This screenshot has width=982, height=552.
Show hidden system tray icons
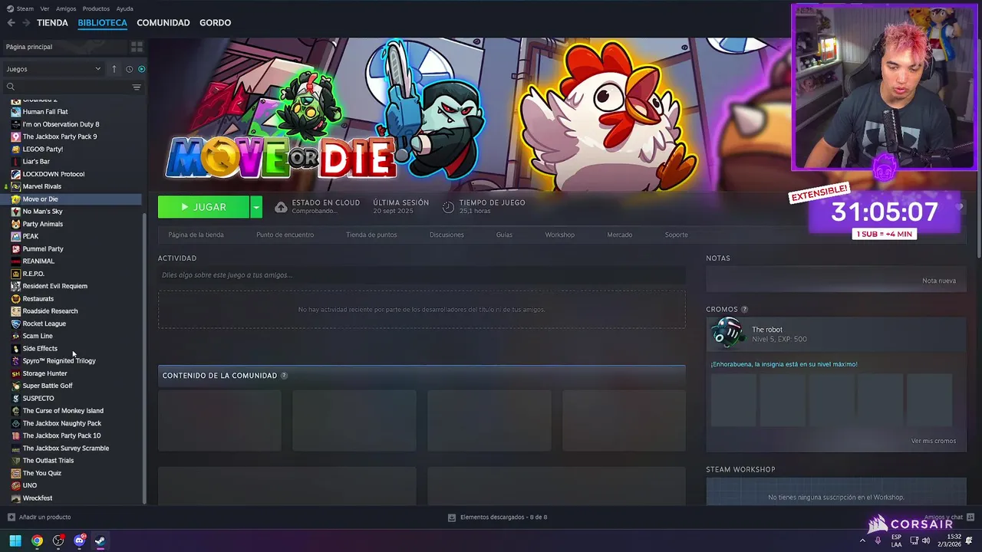pyautogui.click(x=862, y=540)
